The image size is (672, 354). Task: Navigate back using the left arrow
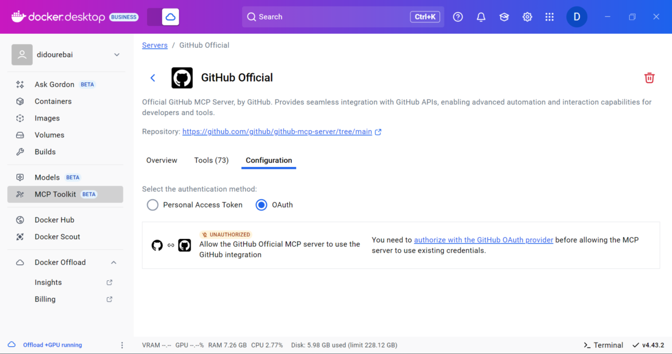(x=153, y=77)
